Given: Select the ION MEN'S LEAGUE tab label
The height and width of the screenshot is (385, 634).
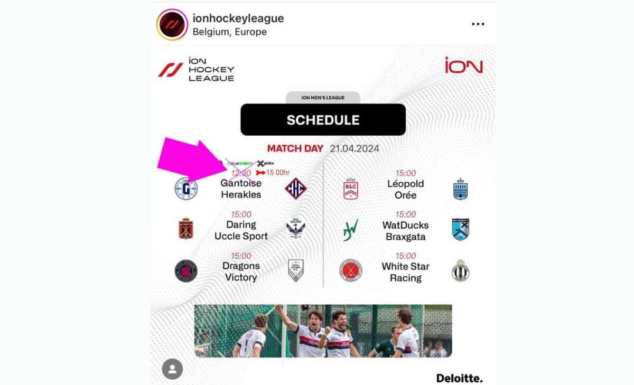Looking at the screenshot, I should click(x=323, y=98).
